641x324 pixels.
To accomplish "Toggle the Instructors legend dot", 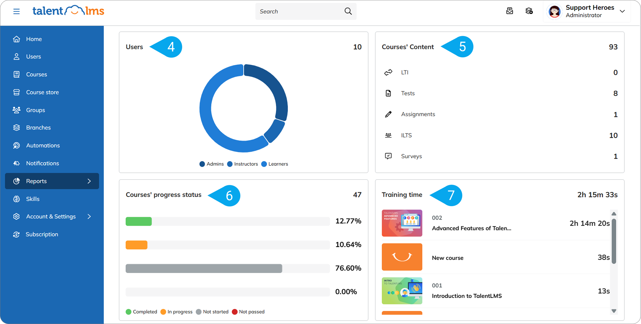I will [230, 164].
